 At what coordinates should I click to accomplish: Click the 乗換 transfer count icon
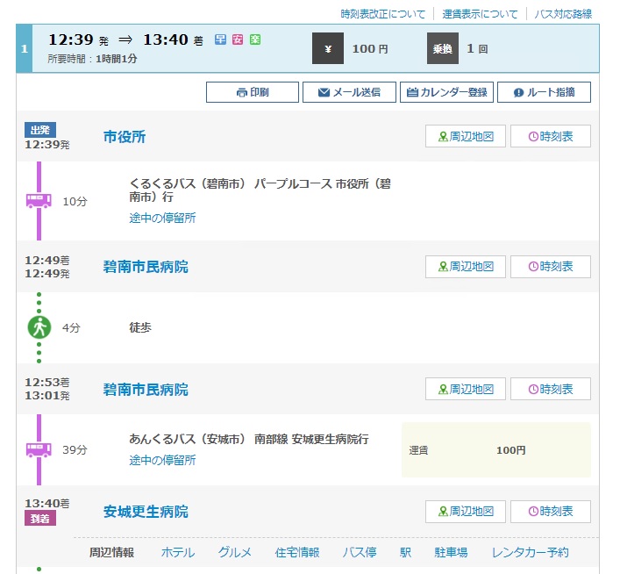443,48
